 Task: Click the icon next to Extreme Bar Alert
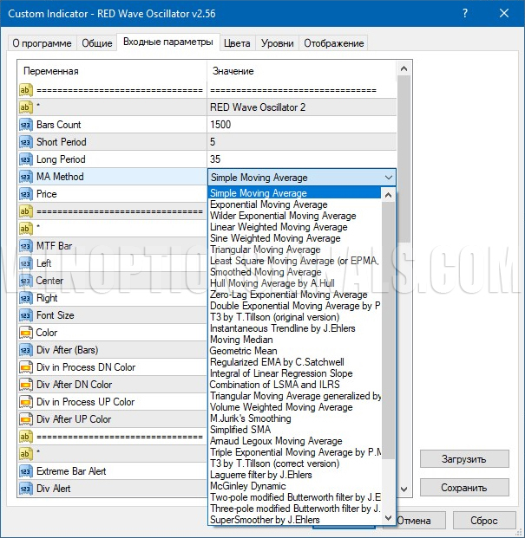pos(25,471)
